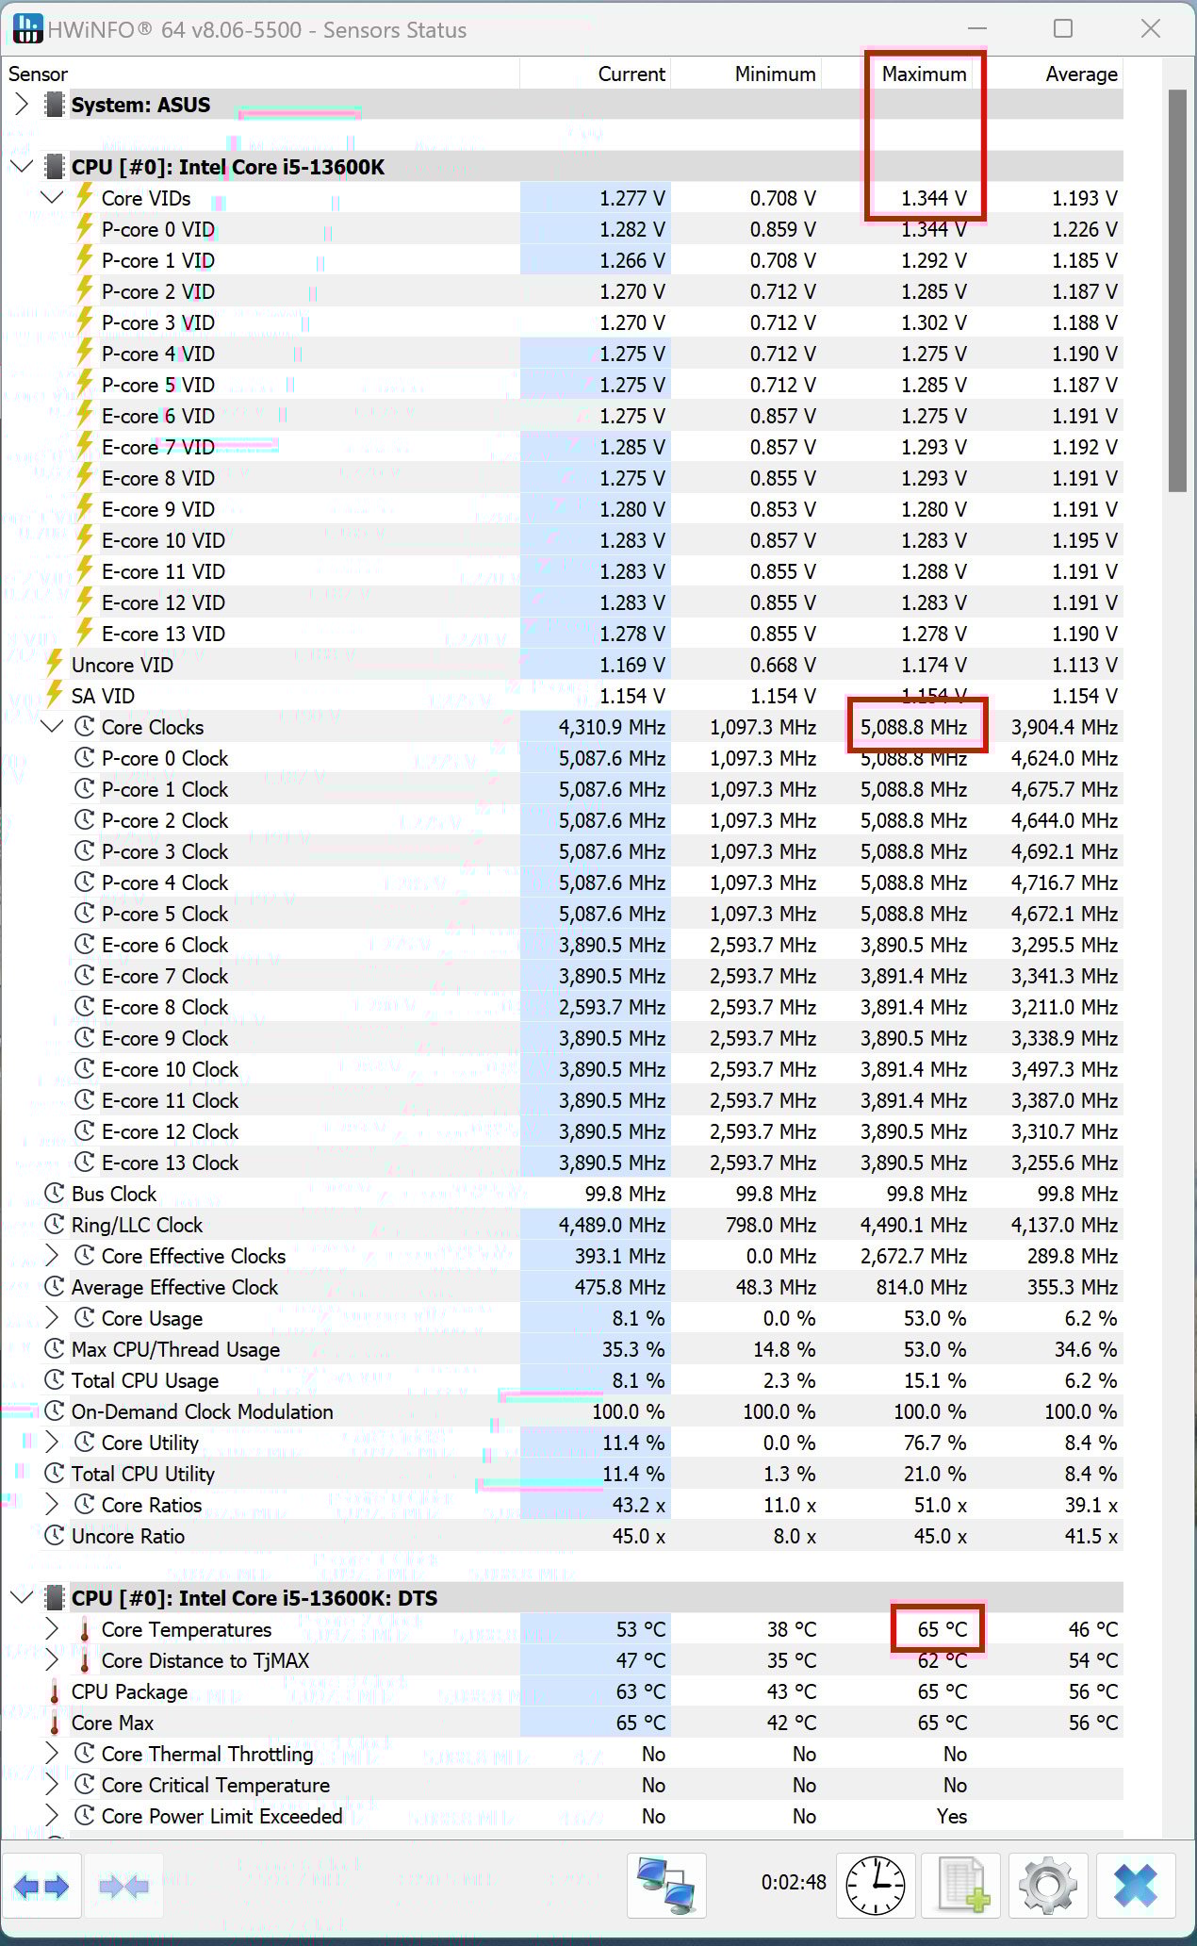
Task: Start logging with the sheet-plus icon
Action: (x=961, y=1886)
